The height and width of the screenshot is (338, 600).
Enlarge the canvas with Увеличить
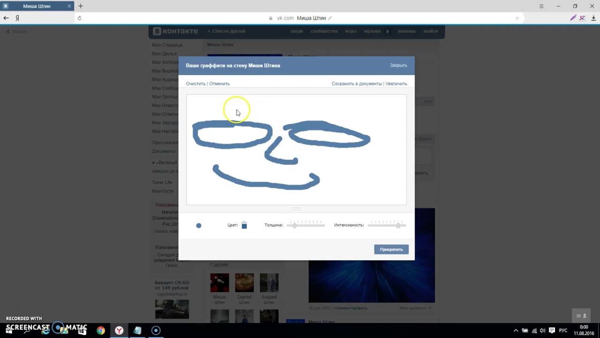coord(397,84)
